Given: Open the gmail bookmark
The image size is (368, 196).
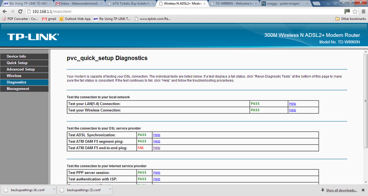Looking at the screenshot, I should tap(49, 19).
